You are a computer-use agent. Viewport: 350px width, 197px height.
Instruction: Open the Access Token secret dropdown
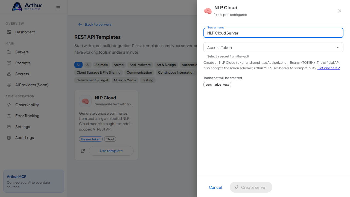pos(273,47)
